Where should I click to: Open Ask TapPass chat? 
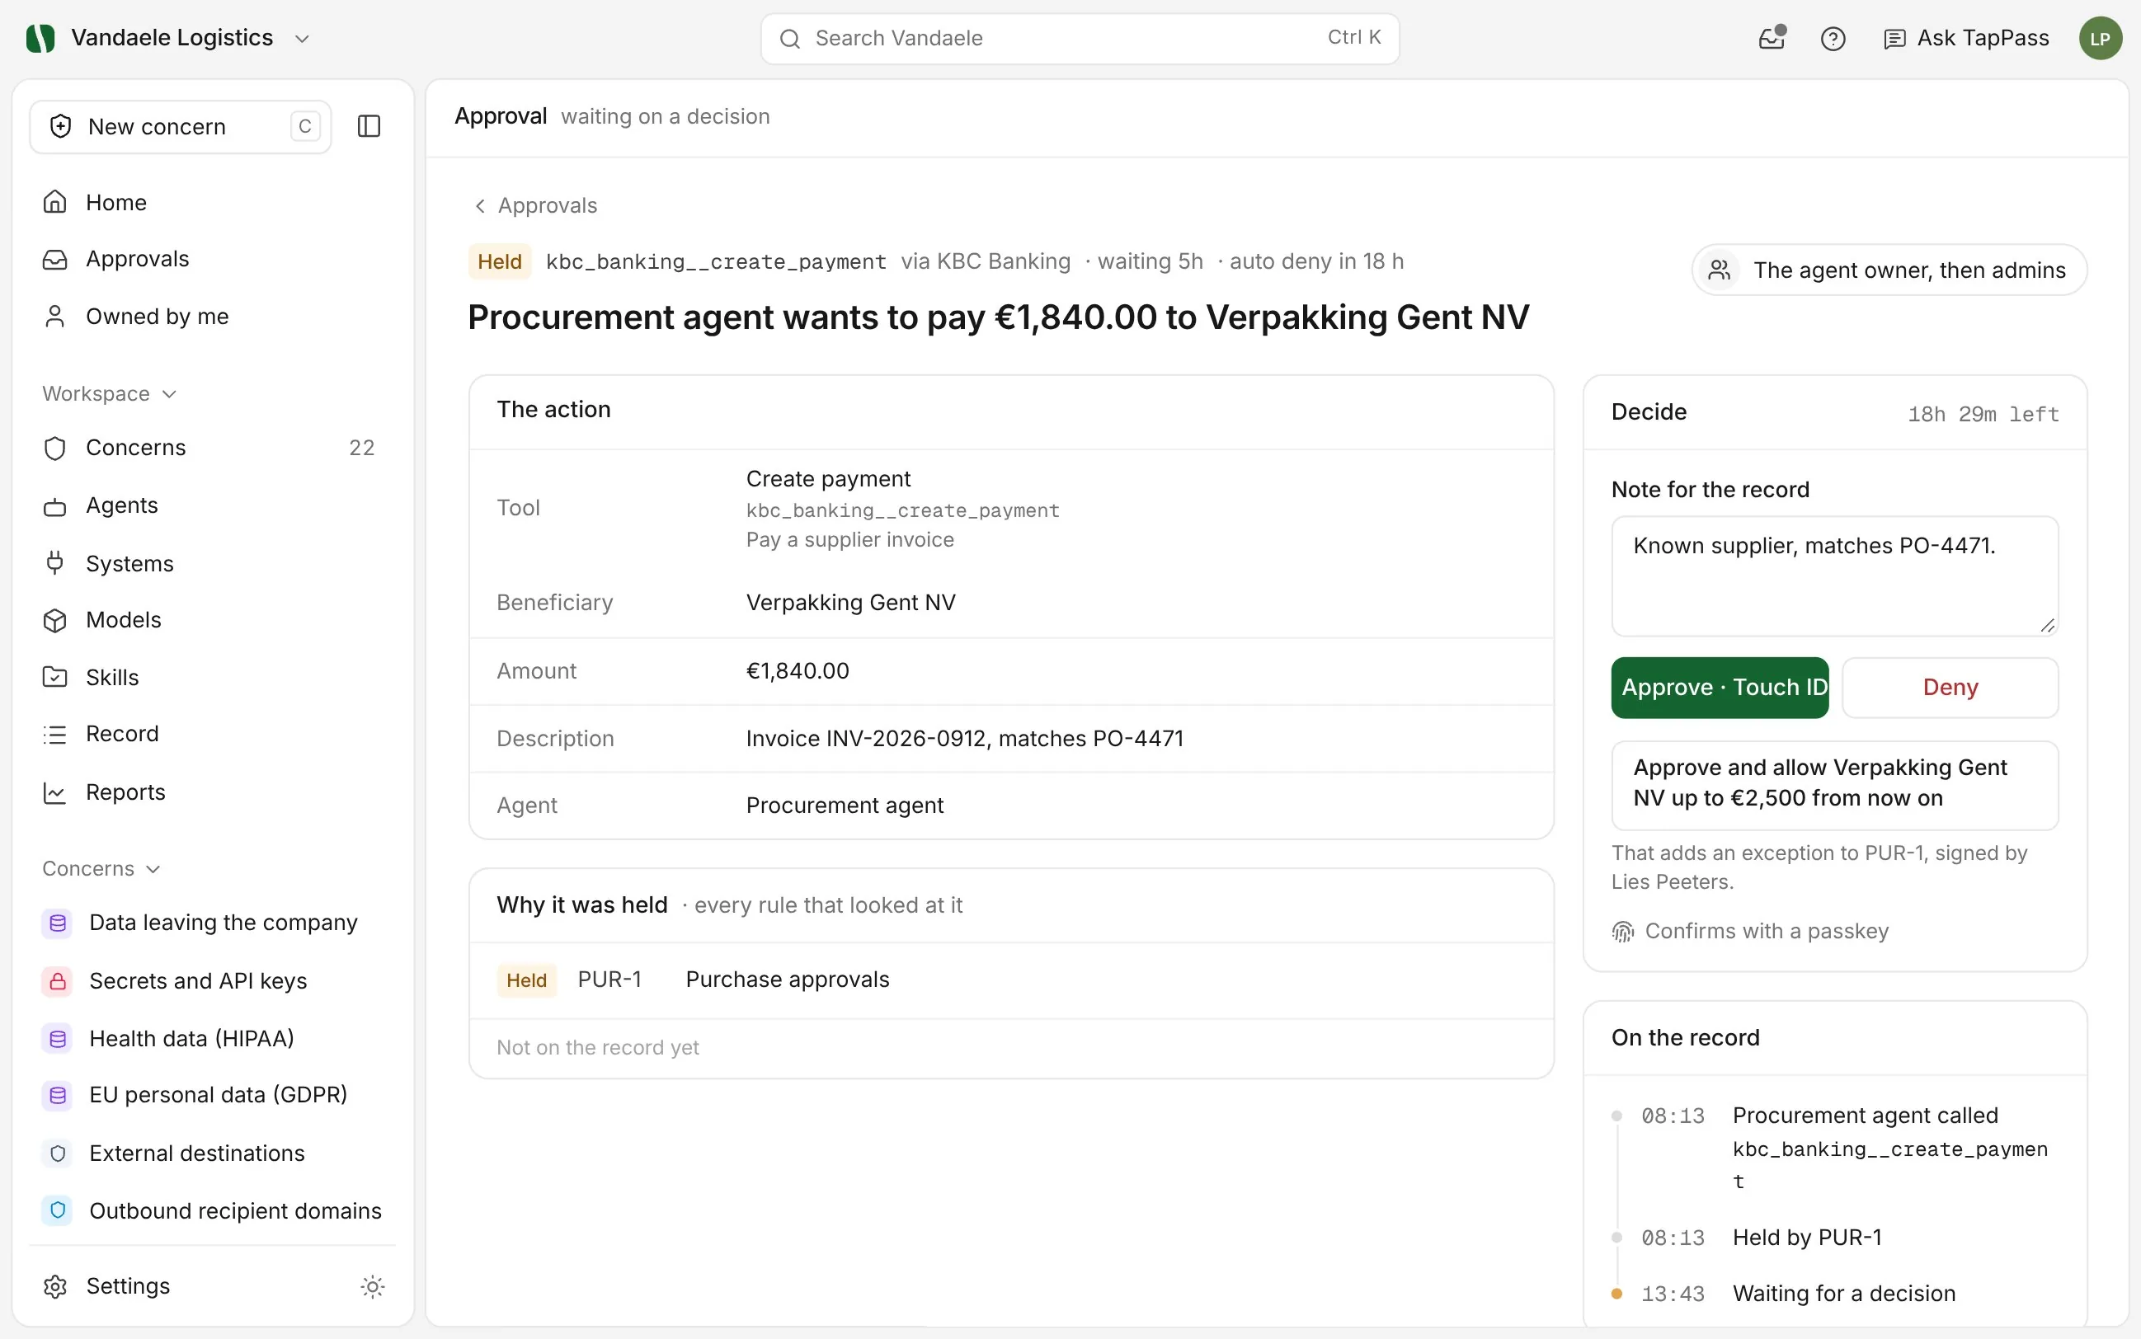(x=1965, y=38)
